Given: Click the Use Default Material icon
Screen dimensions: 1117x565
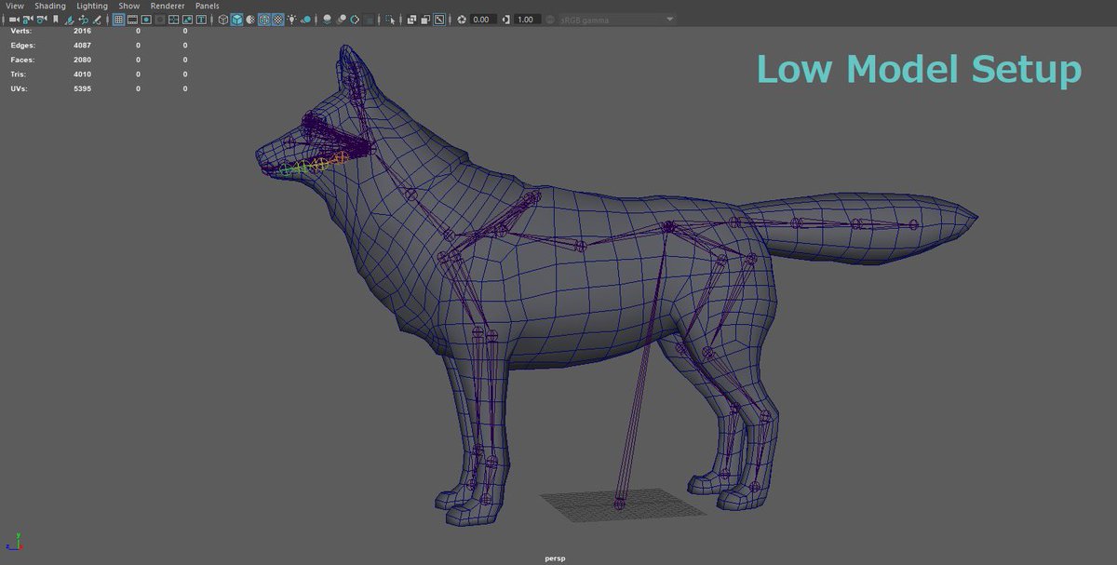Looking at the screenshot, I should click(x=249, y=20).
